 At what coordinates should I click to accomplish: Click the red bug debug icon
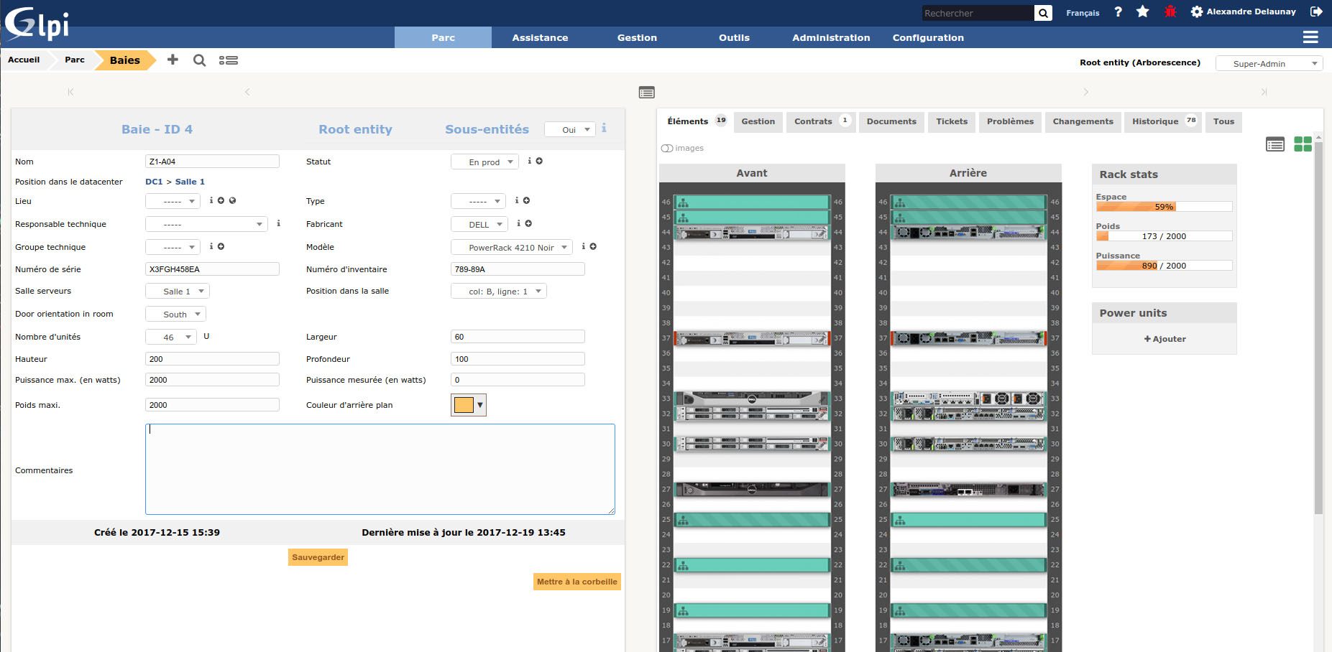point(1170,12)
